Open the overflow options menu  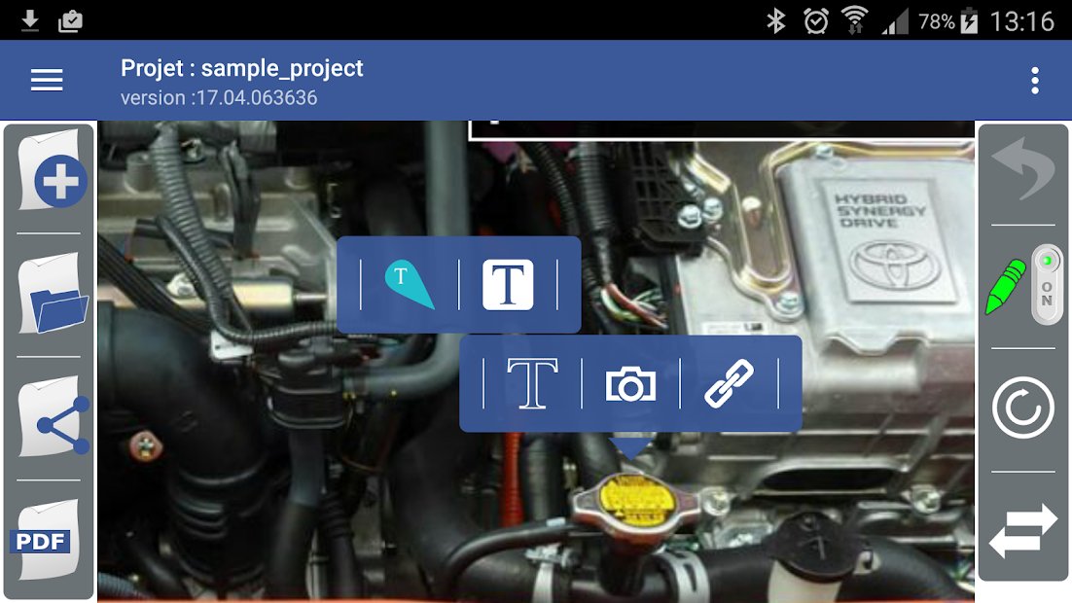click(x=1033, y=80)
